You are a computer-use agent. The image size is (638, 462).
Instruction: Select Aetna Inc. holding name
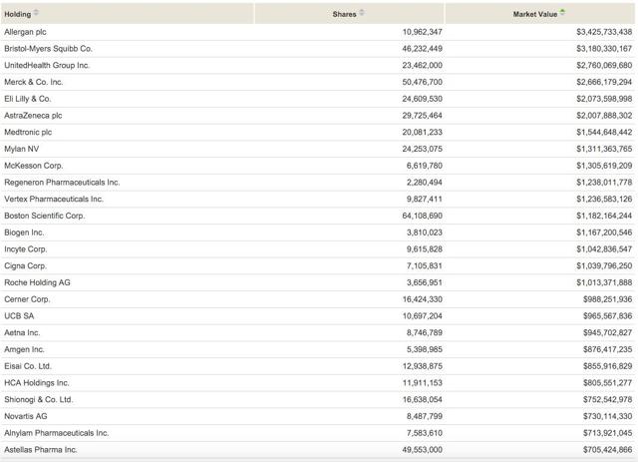[22, 332]
